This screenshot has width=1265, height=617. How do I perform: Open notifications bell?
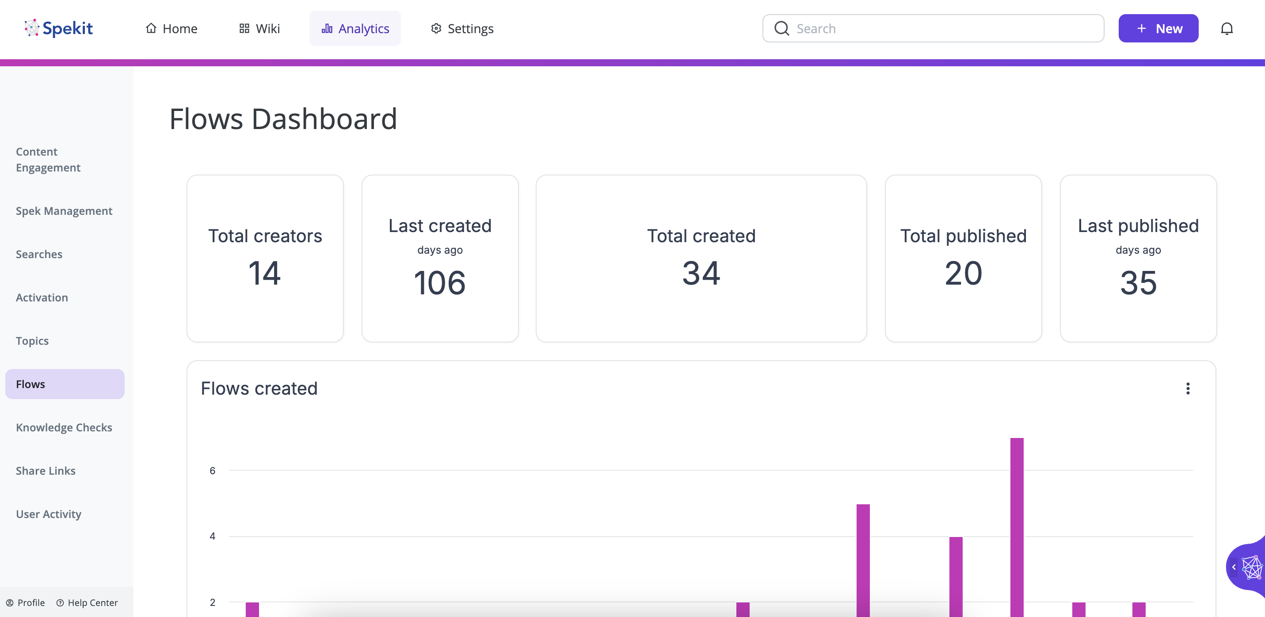(1227, 28)
